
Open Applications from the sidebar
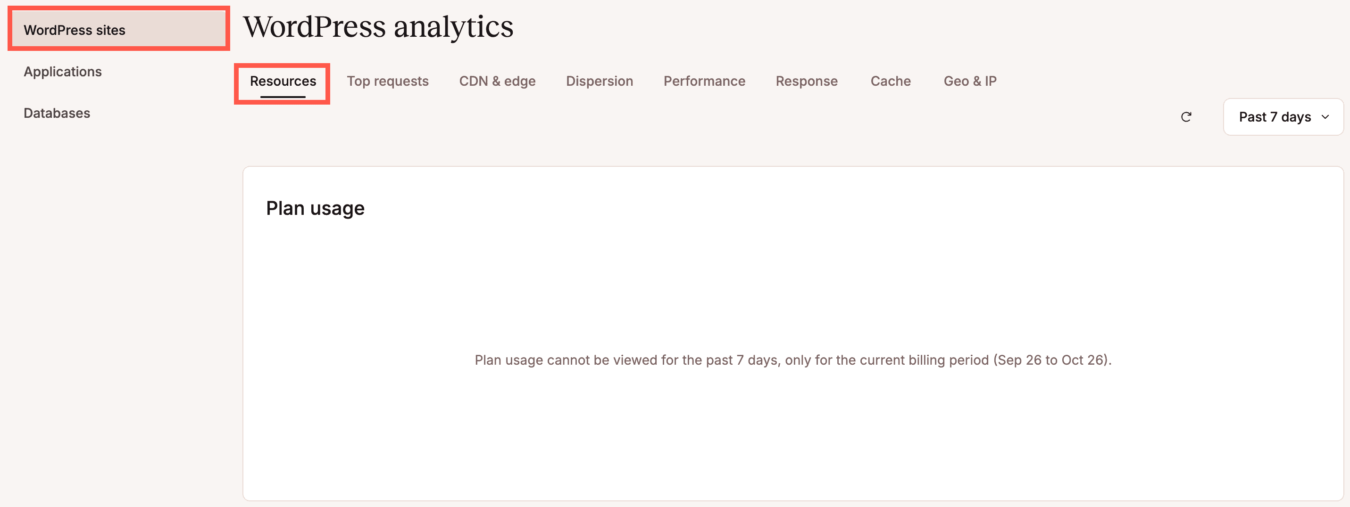coord(62,71)
